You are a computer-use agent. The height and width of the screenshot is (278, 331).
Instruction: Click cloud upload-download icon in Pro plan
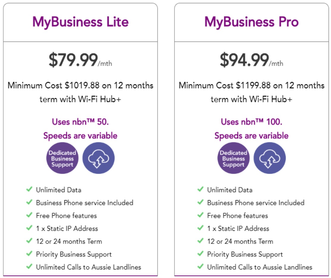[x=270, y=158]
